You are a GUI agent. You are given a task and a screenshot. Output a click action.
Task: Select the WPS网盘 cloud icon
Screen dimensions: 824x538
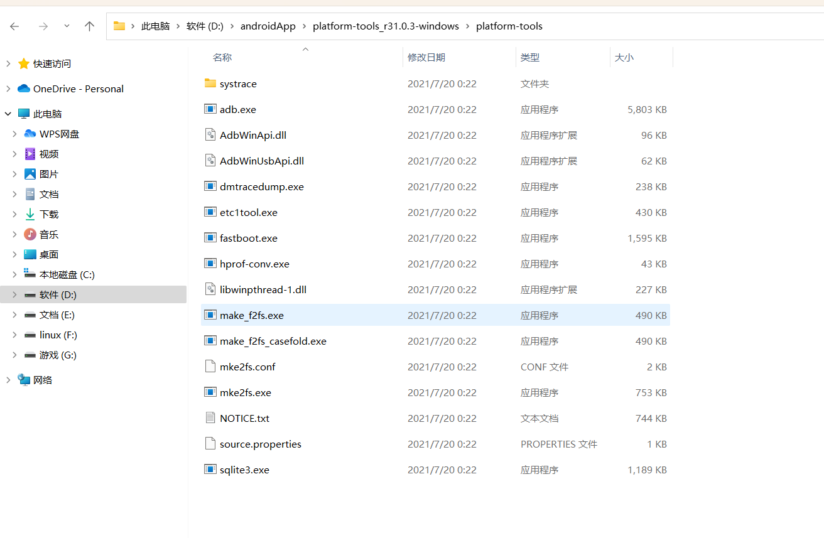(30, 134)
